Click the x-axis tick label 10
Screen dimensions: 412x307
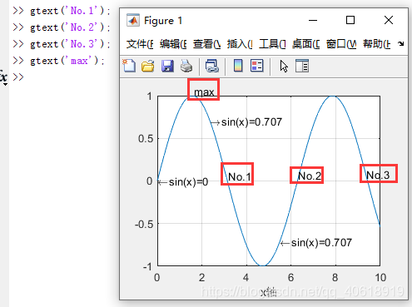tap(380, 278)
